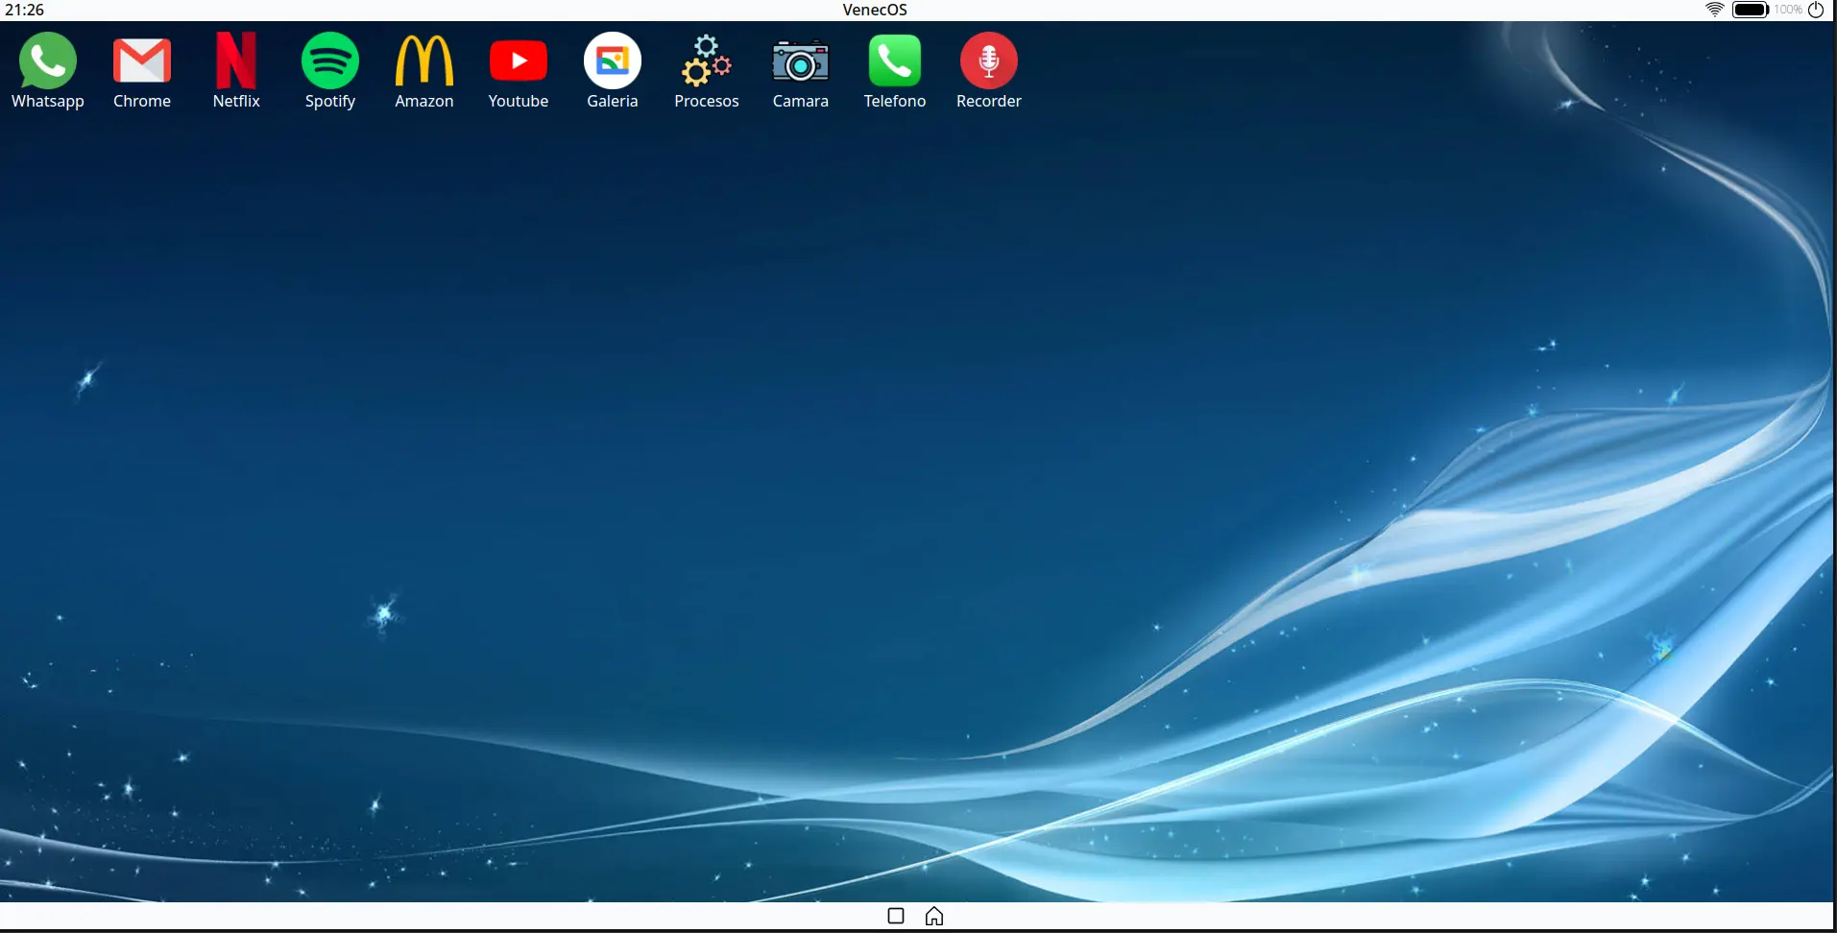
Task: Click the battery indicator icon
Action: click(x=1750, y=10)
